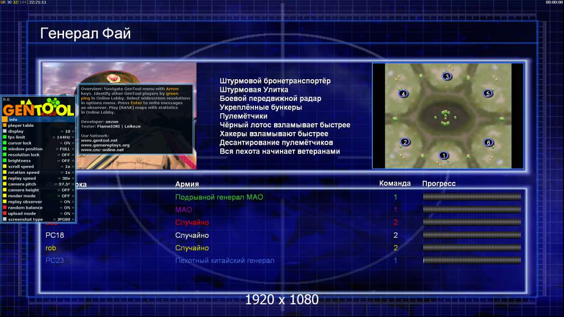Click developer name xezon
The height and width of the screenshot is (317, 564).
[x=112, y=122]
